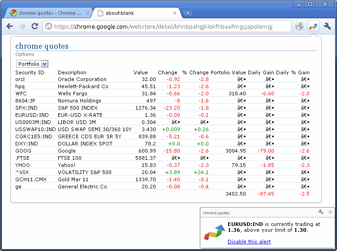Click the total portfolio value 3402.50
The height and width of the screenshot is (251, 337).
click(236, 194)
